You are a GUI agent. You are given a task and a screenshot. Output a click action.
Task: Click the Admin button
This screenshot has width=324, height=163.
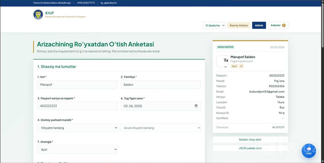click(x=259, y=25)
